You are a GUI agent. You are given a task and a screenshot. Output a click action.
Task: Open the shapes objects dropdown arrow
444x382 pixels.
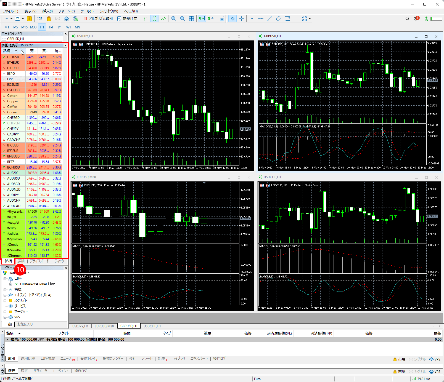pyautogui.click(x=310, y=19)
